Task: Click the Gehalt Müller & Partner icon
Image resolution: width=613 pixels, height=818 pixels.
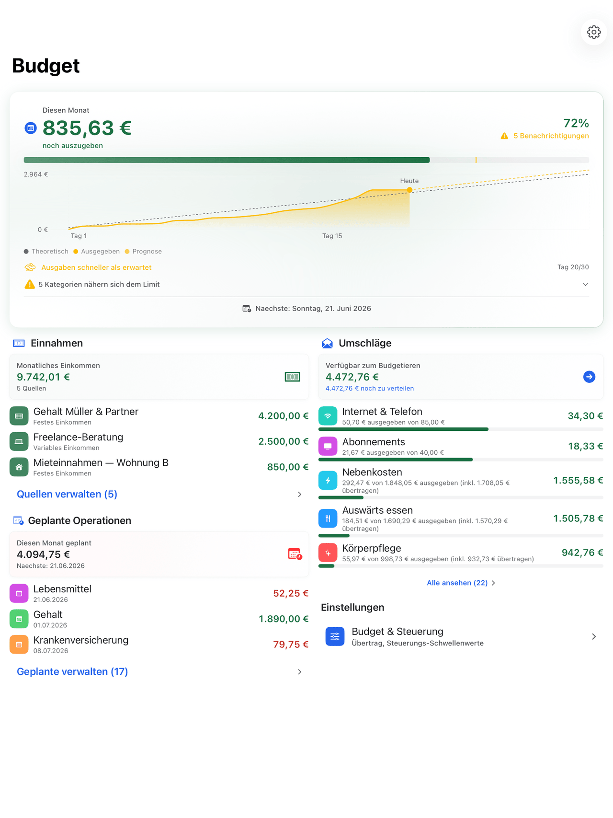Action: click(x=19, y=416)
